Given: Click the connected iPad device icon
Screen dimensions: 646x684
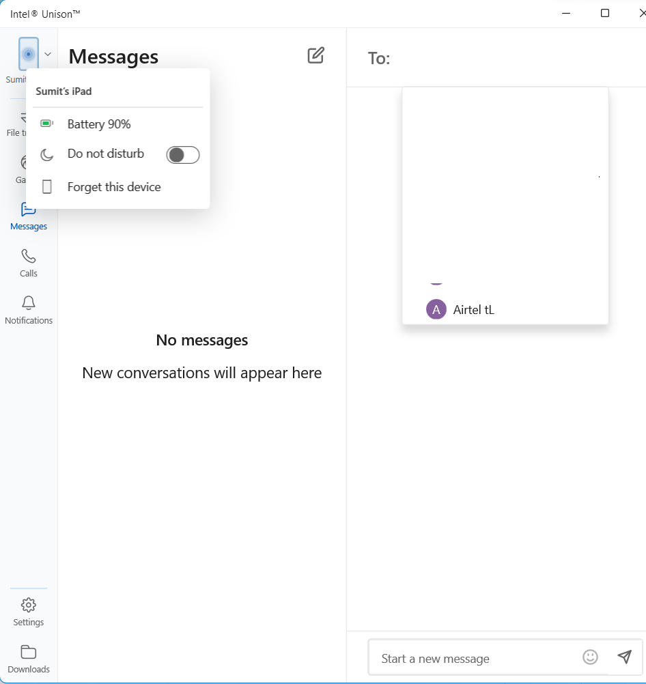Looking at the screenshot, I should coord(29,54).
